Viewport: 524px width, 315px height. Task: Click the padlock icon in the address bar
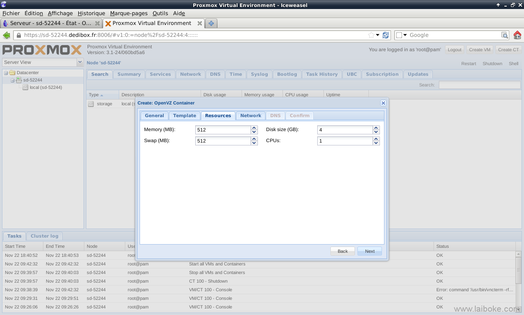(x=18, y=35)
